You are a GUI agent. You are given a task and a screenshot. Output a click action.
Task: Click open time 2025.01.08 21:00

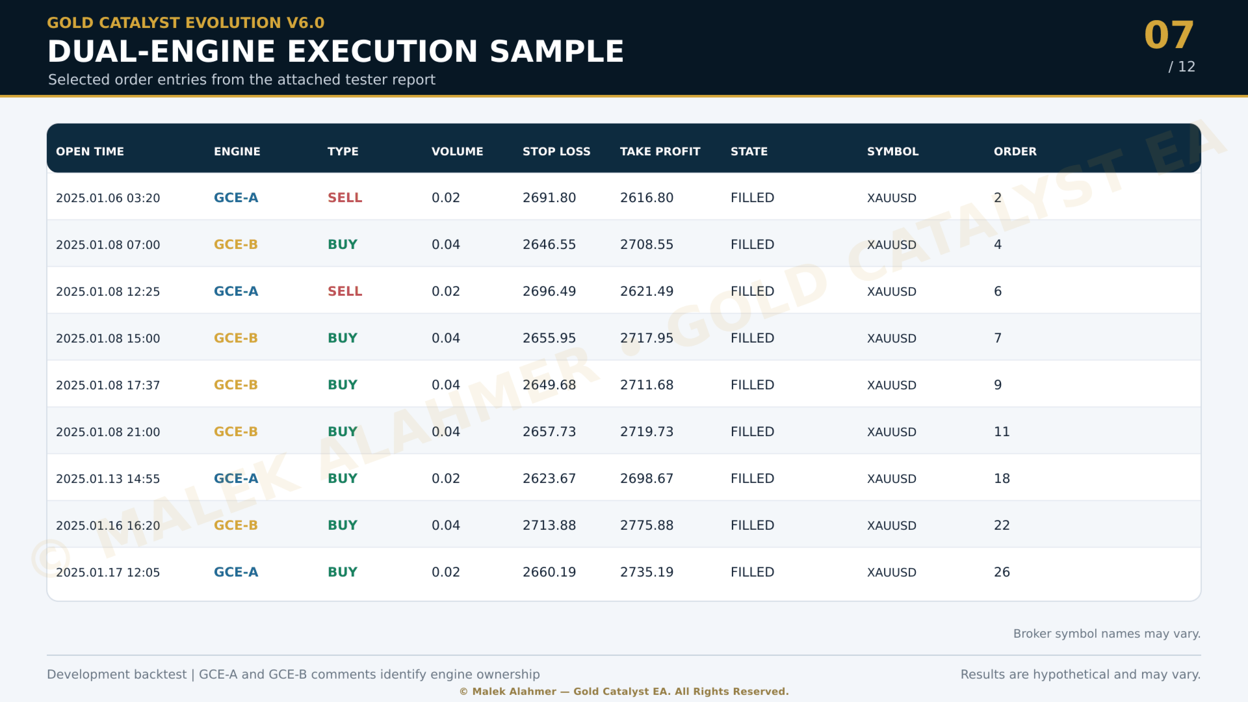[108, 432]
